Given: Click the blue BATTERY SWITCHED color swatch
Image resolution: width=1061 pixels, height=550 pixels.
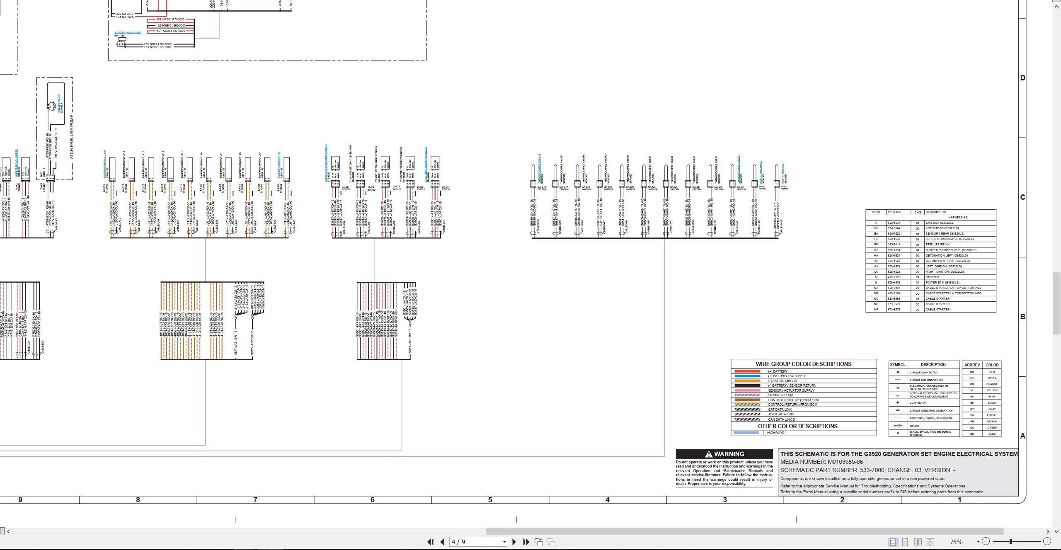Looking at the screenshot, I should click(x=747, y=376).
